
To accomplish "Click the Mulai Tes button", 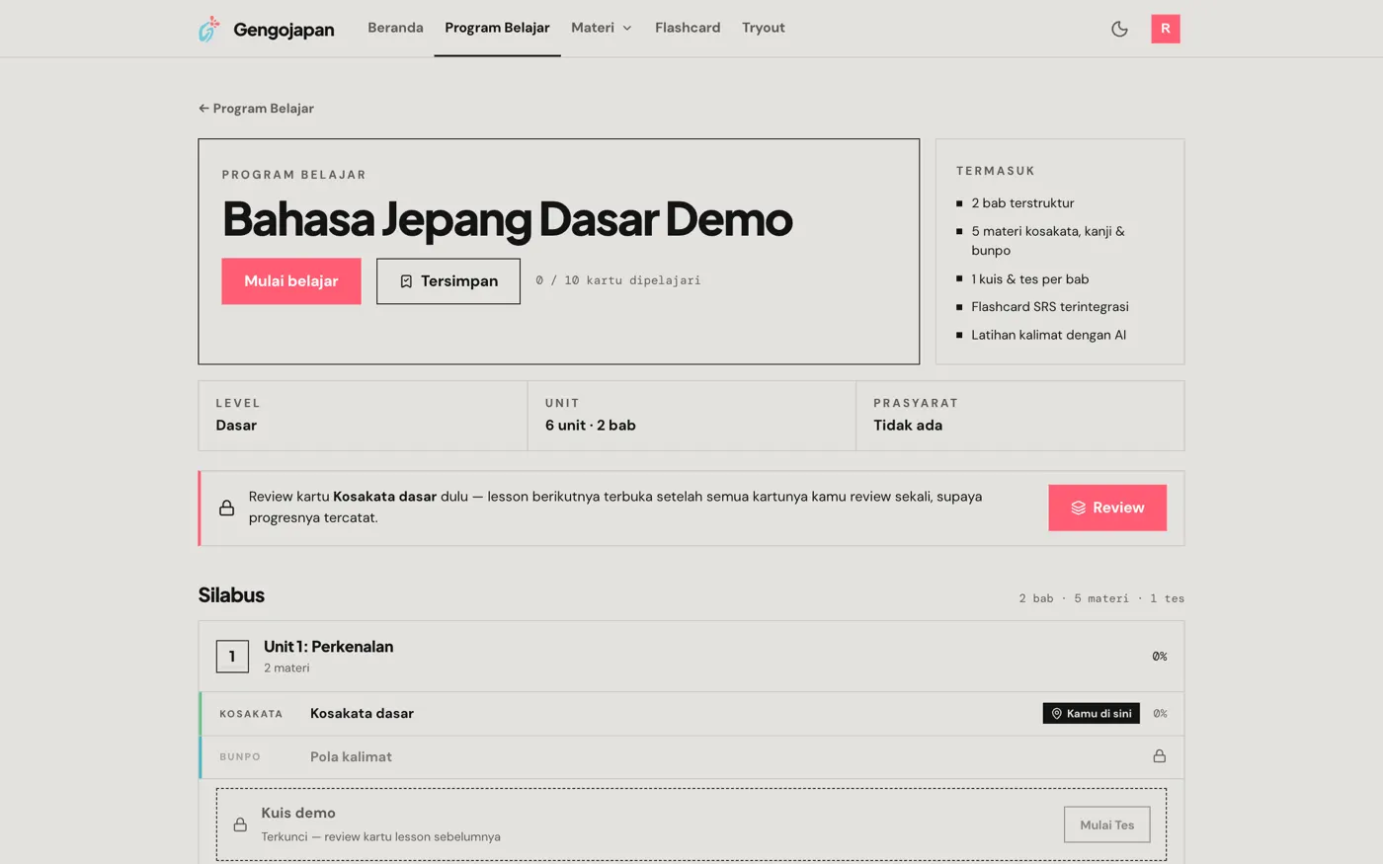I will (x=1107, y=825).
